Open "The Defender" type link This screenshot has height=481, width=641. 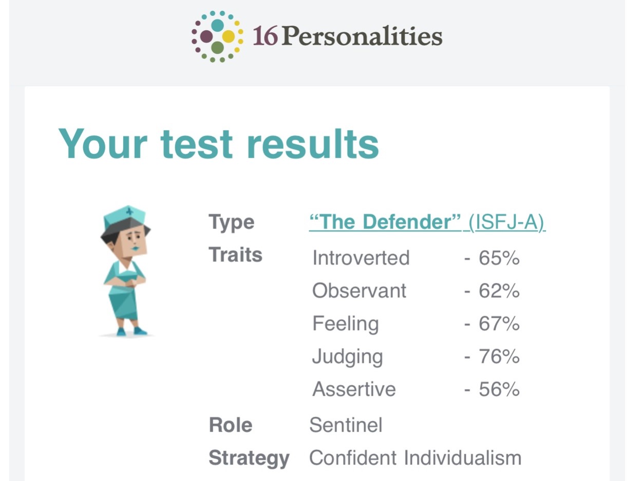385,222
